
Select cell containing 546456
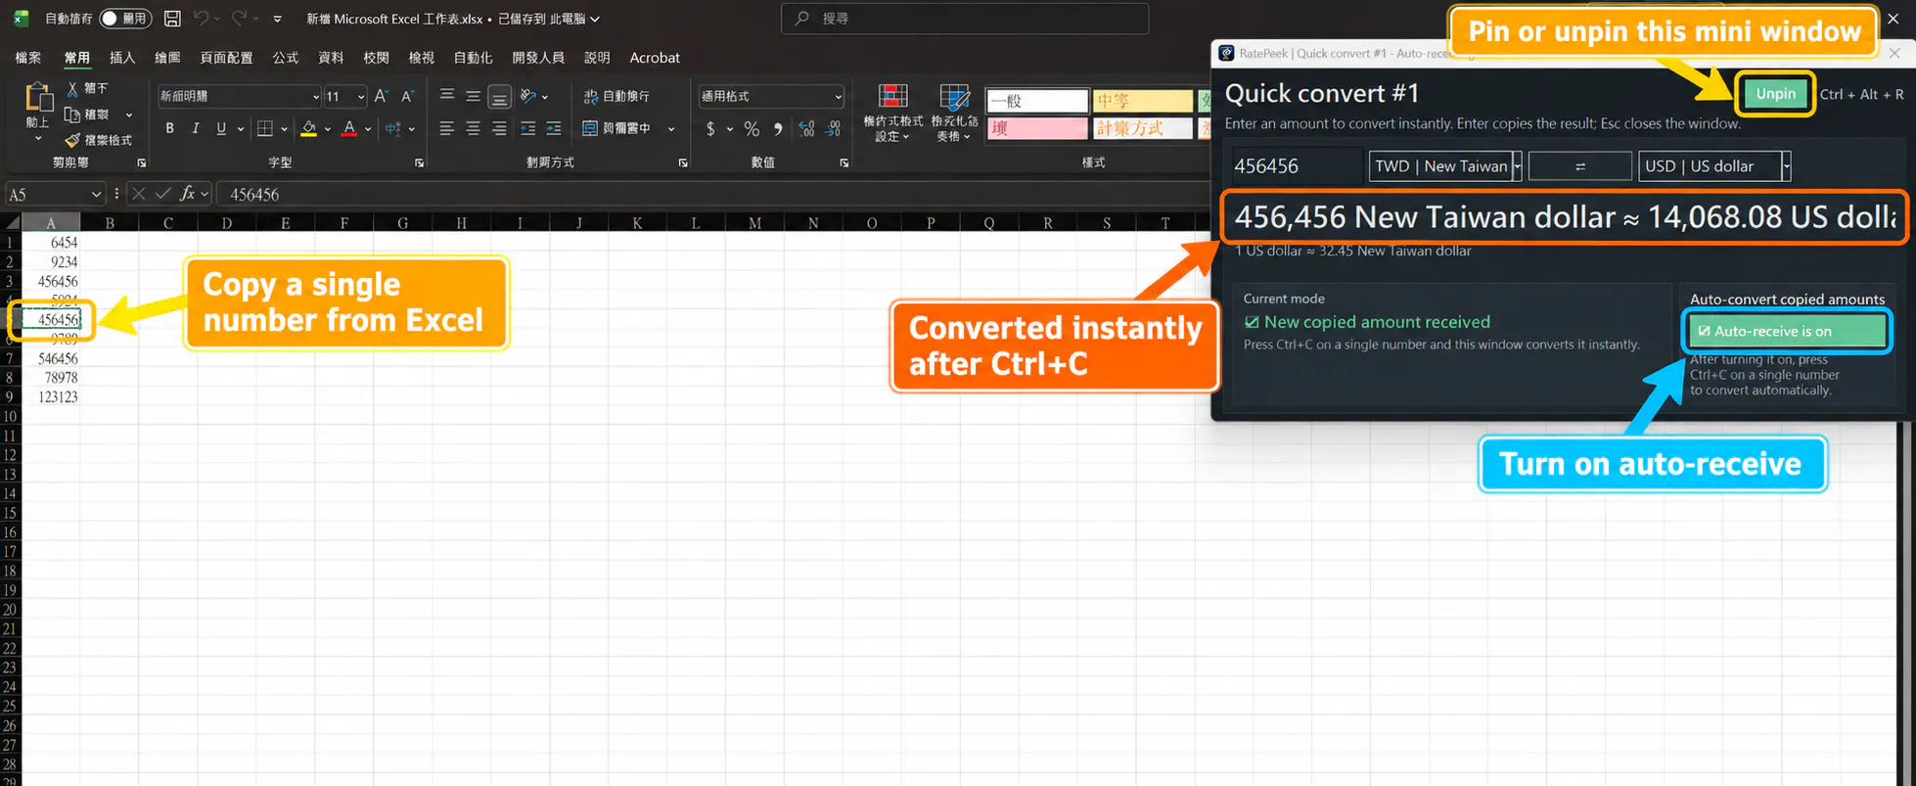click(51, 358)
